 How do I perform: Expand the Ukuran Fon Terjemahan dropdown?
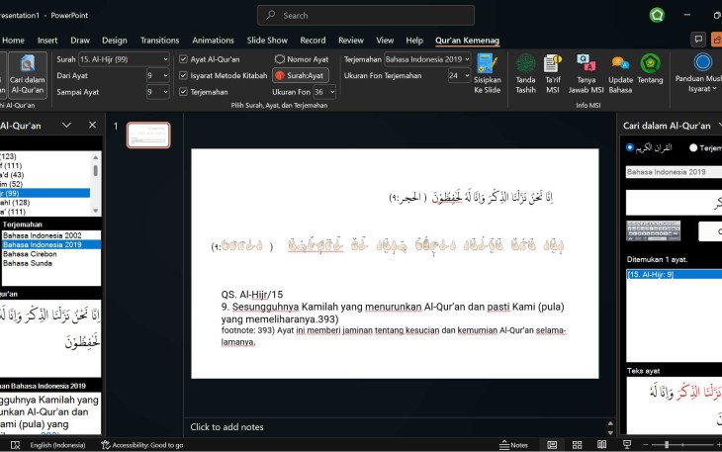(466, 75)
